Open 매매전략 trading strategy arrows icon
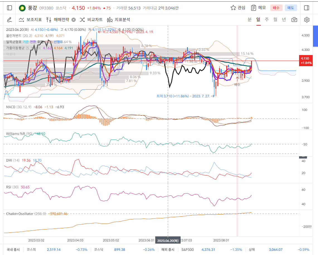 click(49, 20)
